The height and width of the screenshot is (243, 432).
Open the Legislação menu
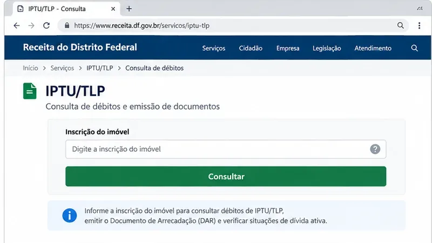coord(327,48)
